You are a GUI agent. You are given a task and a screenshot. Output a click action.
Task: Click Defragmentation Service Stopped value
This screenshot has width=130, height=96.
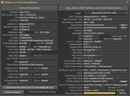(x=44, y=80)
